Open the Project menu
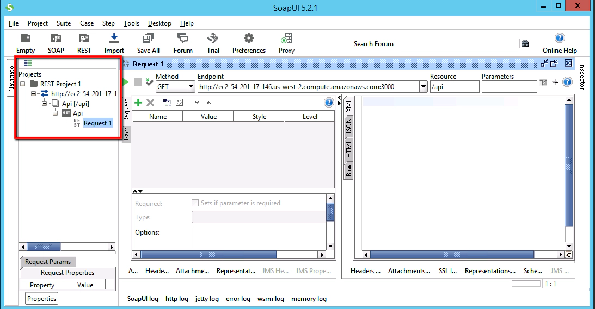The height and width of the screenshot is (309, 595). pyautogui.click(x=38, y=23)
